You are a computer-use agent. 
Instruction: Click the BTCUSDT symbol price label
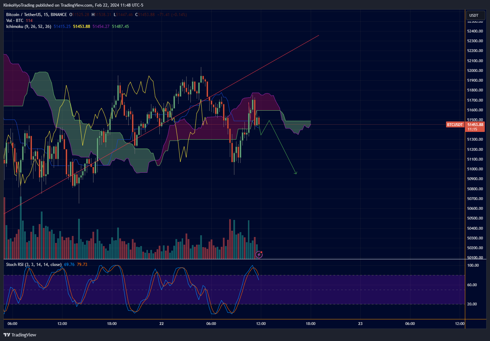[455, 125]
